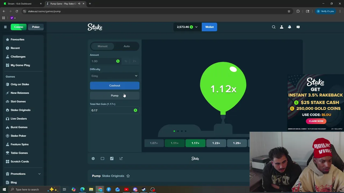This screenshot has height=193, width=344.
Task: Close the Pump Game browser tab
Action: [83, 4]
